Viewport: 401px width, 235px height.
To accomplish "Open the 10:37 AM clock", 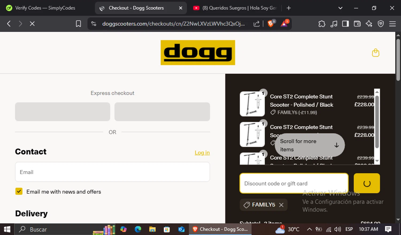I will coord(368,229).
